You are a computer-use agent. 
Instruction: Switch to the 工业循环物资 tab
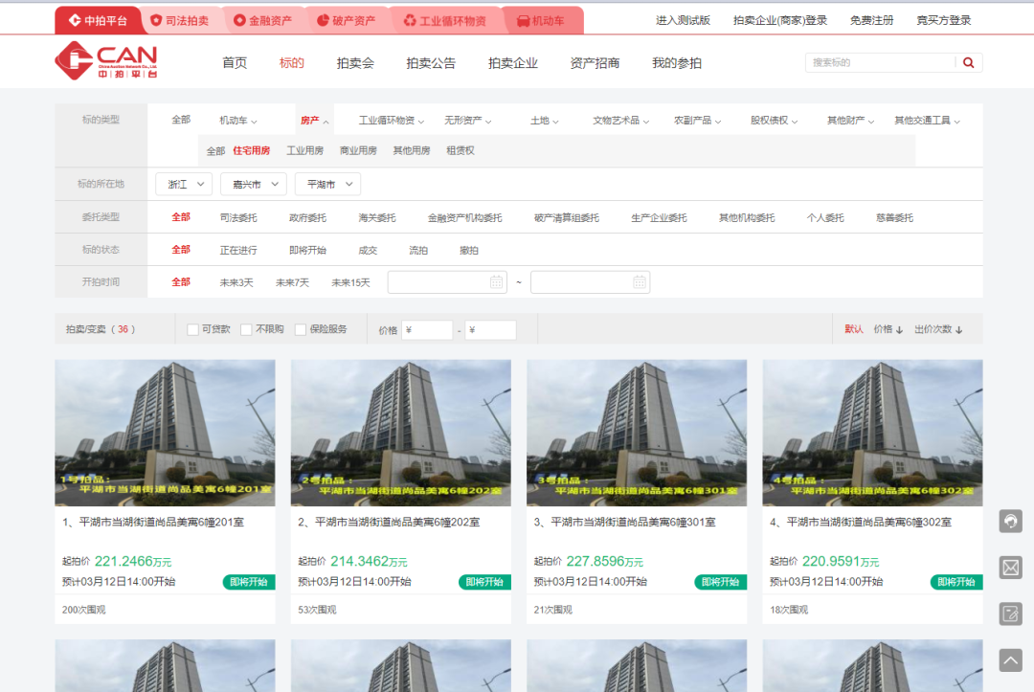click(x=445, y=20)
